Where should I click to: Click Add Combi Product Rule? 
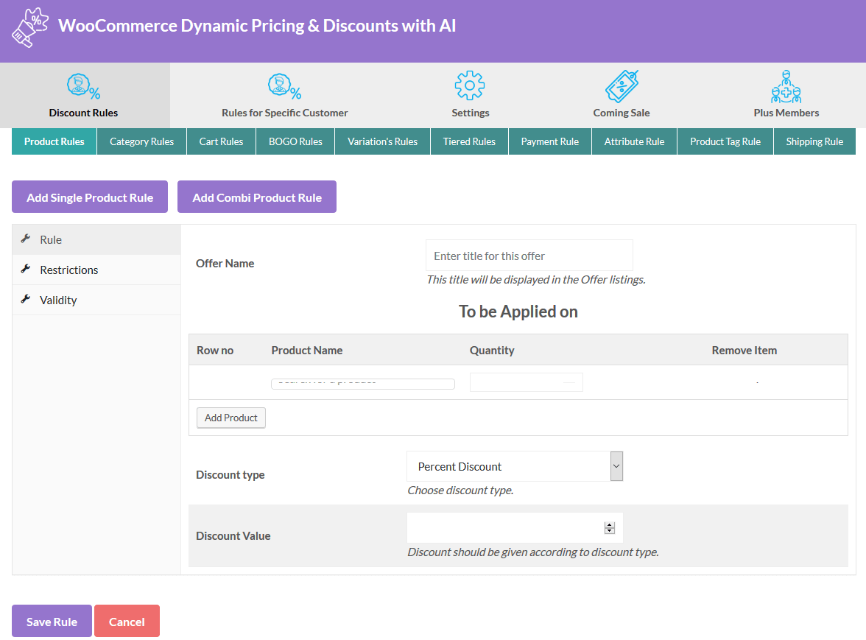coord(256,197)
